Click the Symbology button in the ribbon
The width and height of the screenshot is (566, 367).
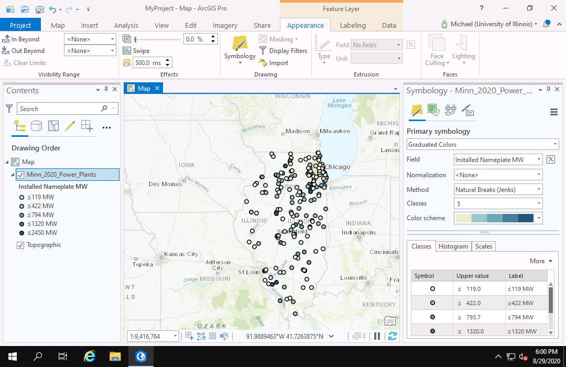(x=240, y=50)
